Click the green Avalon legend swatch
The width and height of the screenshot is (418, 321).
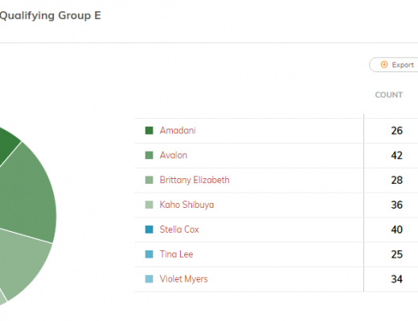[x=149, y=155]
